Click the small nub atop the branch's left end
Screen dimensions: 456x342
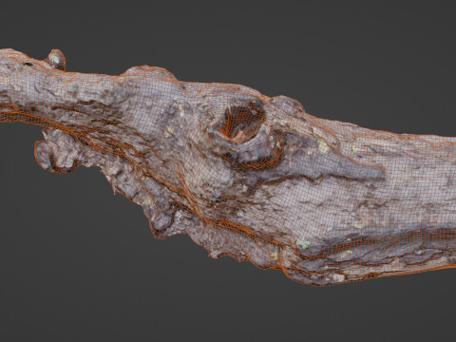[x=56, y=59]
